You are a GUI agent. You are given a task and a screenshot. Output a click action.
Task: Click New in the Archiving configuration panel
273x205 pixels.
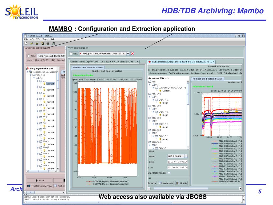tap(31, 56)
